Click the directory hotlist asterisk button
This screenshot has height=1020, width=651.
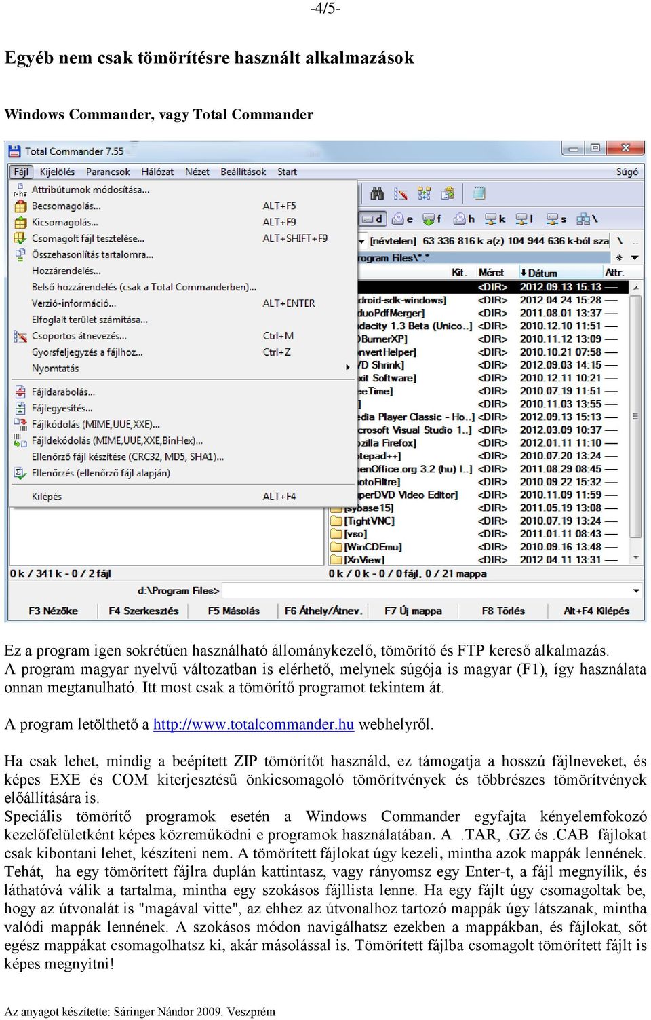point(619,258)
